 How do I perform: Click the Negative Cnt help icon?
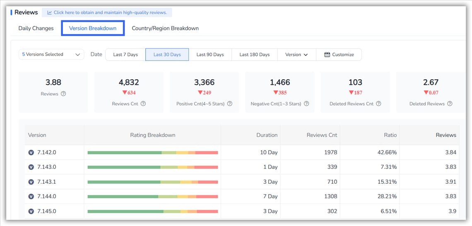pyautogui.click(x=306, y=104)
